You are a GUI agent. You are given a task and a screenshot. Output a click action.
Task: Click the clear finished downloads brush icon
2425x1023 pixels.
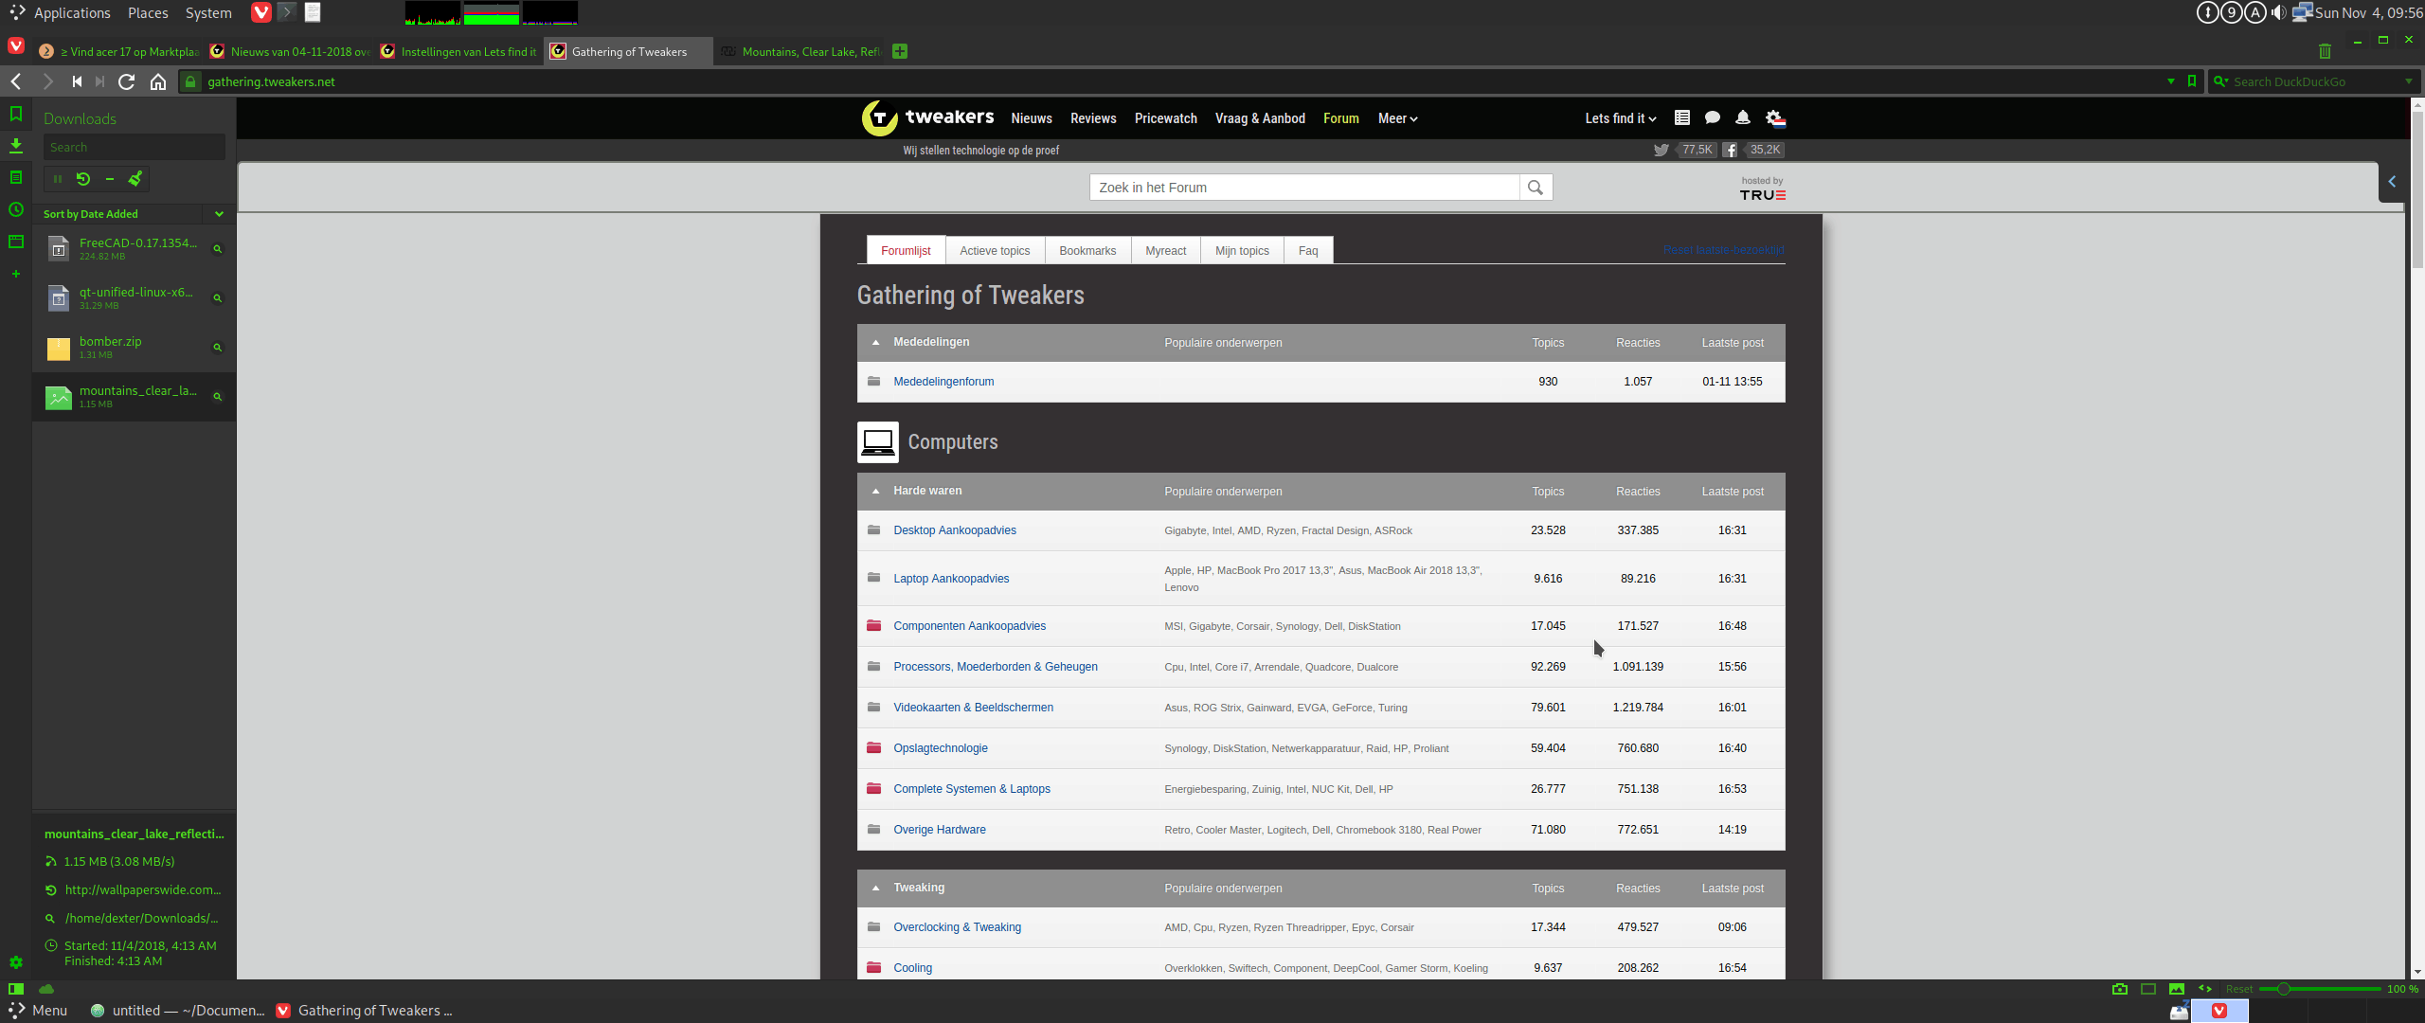click(x=135, y=178)
